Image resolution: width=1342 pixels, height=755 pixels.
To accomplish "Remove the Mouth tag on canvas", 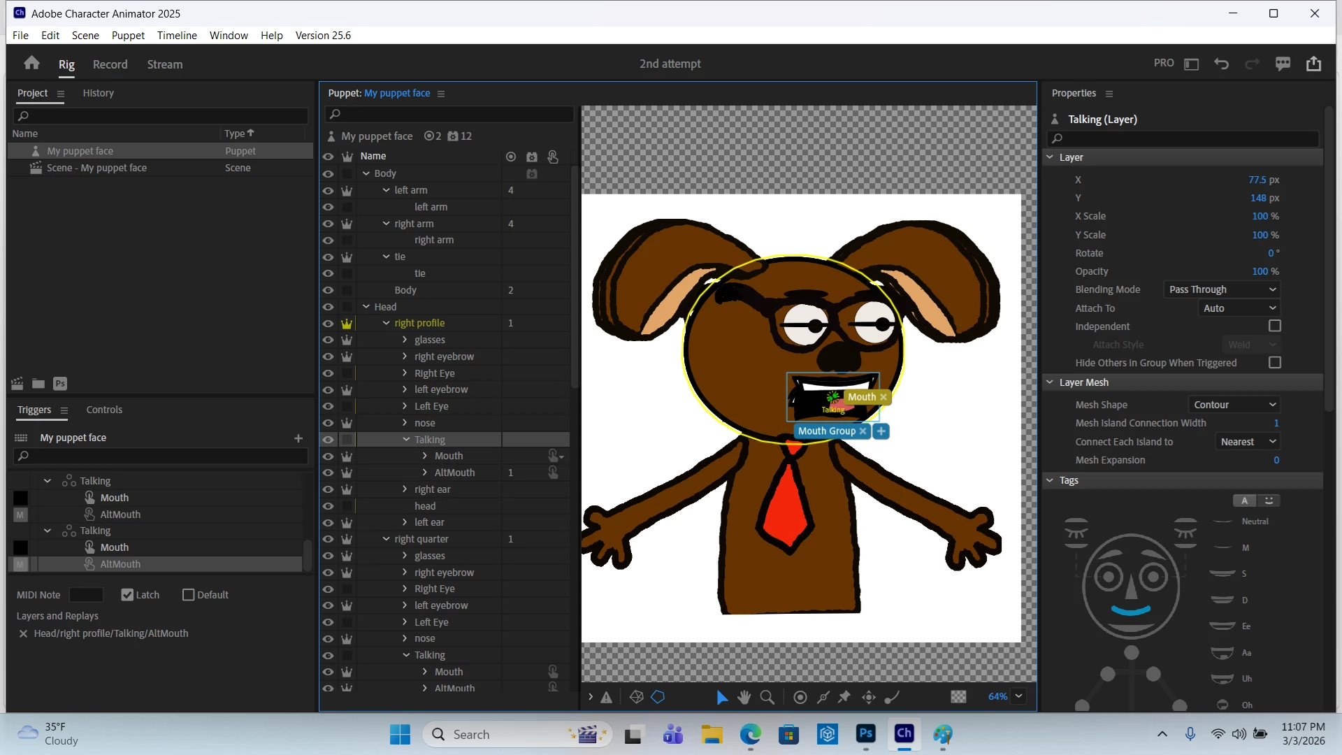I will 883,397.
